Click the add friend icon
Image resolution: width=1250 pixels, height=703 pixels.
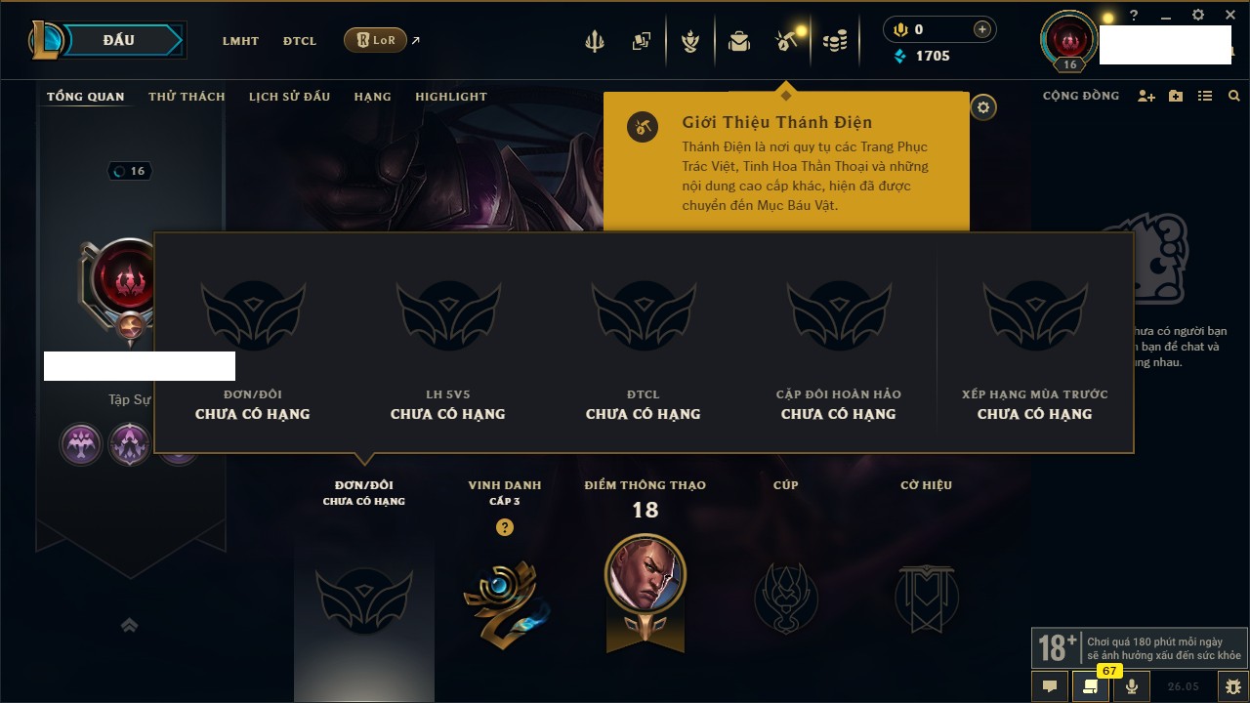[1146, 96]
